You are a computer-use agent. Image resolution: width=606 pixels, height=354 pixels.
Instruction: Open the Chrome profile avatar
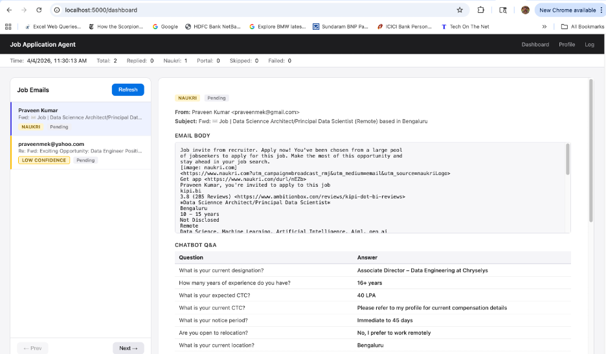click(x=525, y=10)
